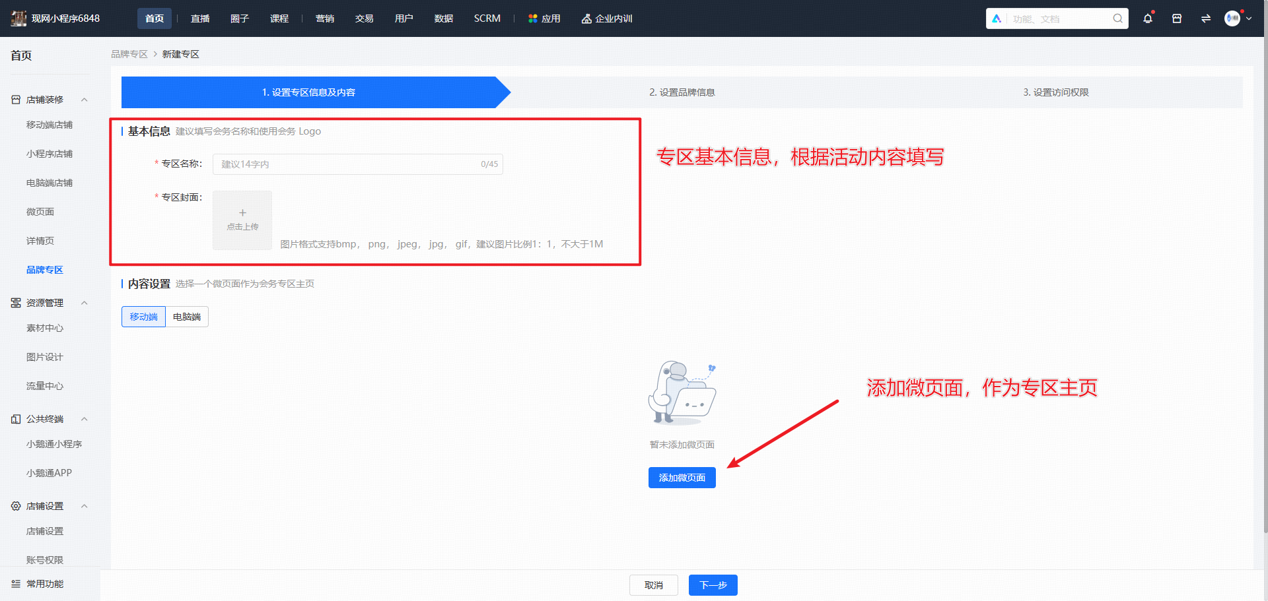Open 微页面 in sidebar
1268x601 pixels.
40,212
